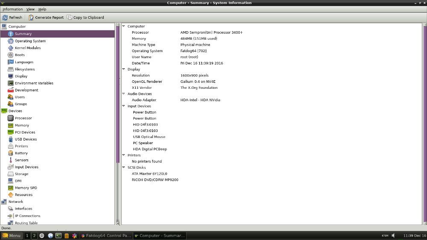Click the Refresh toolbar icon
Viewport: 427px width, 240px height.
pos(5,18)
